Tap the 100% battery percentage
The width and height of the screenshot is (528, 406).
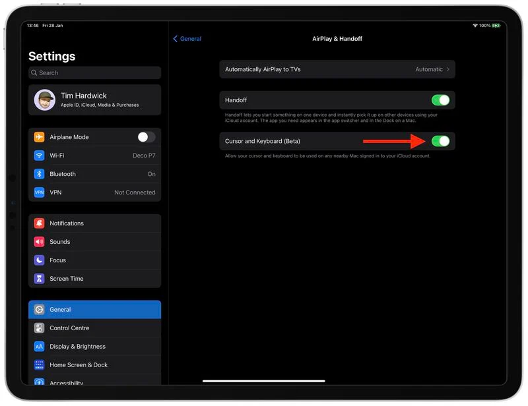tap(484, 26)
